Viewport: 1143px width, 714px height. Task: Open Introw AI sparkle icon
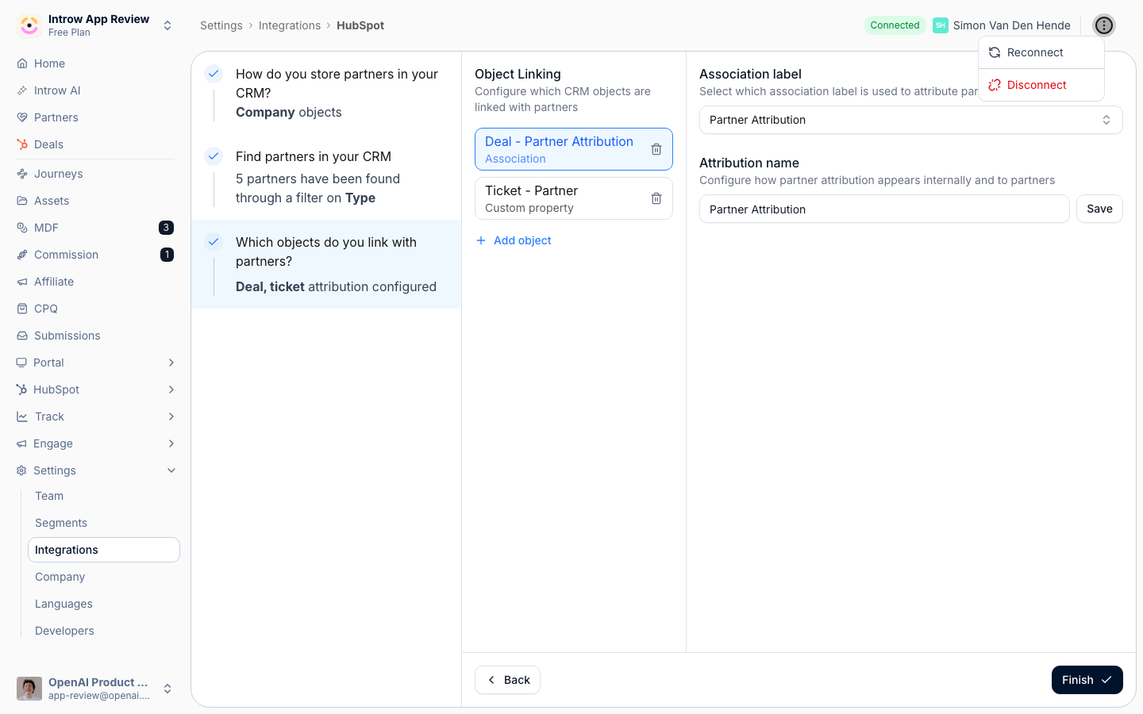[22, 90]
